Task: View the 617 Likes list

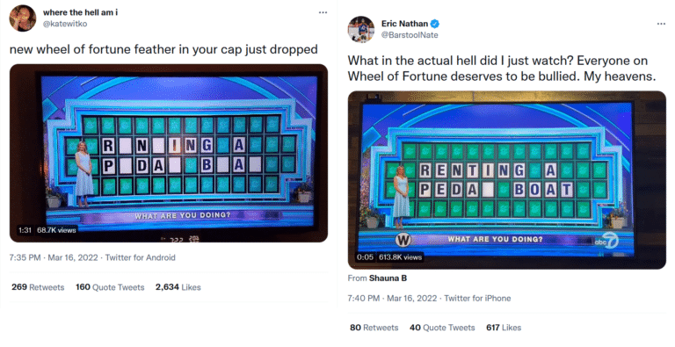Action: click(504, 328)
